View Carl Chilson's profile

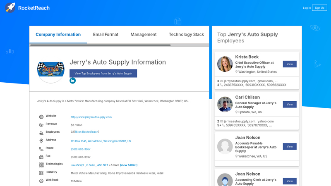(290, 105)
